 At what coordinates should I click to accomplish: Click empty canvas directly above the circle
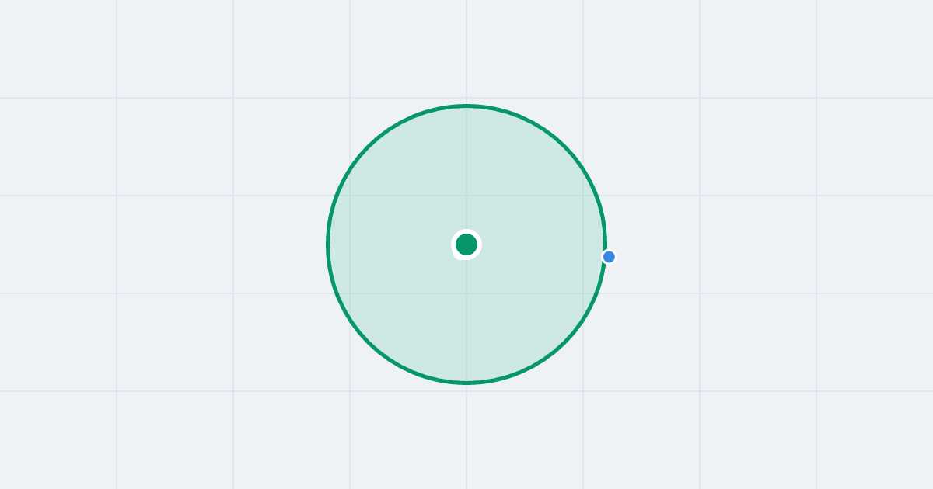466,50
